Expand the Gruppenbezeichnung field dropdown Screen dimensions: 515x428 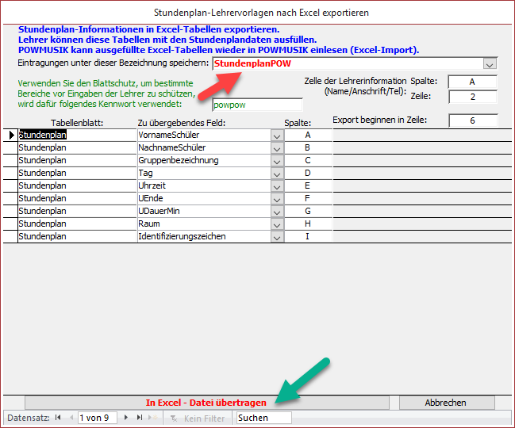click(x=276, y=161)
